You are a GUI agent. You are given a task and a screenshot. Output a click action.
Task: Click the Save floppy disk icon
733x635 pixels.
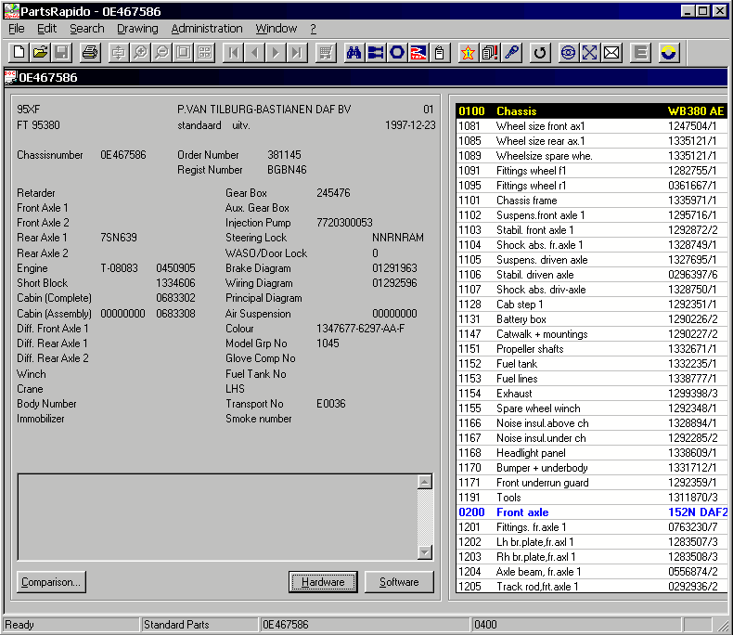tap(61, 52)
